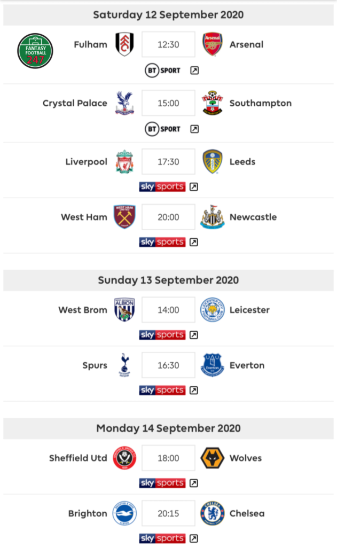Click the Sunday 13 September 2020 header
The width and height of the screenshot is (337, 547).
[169, 280]
